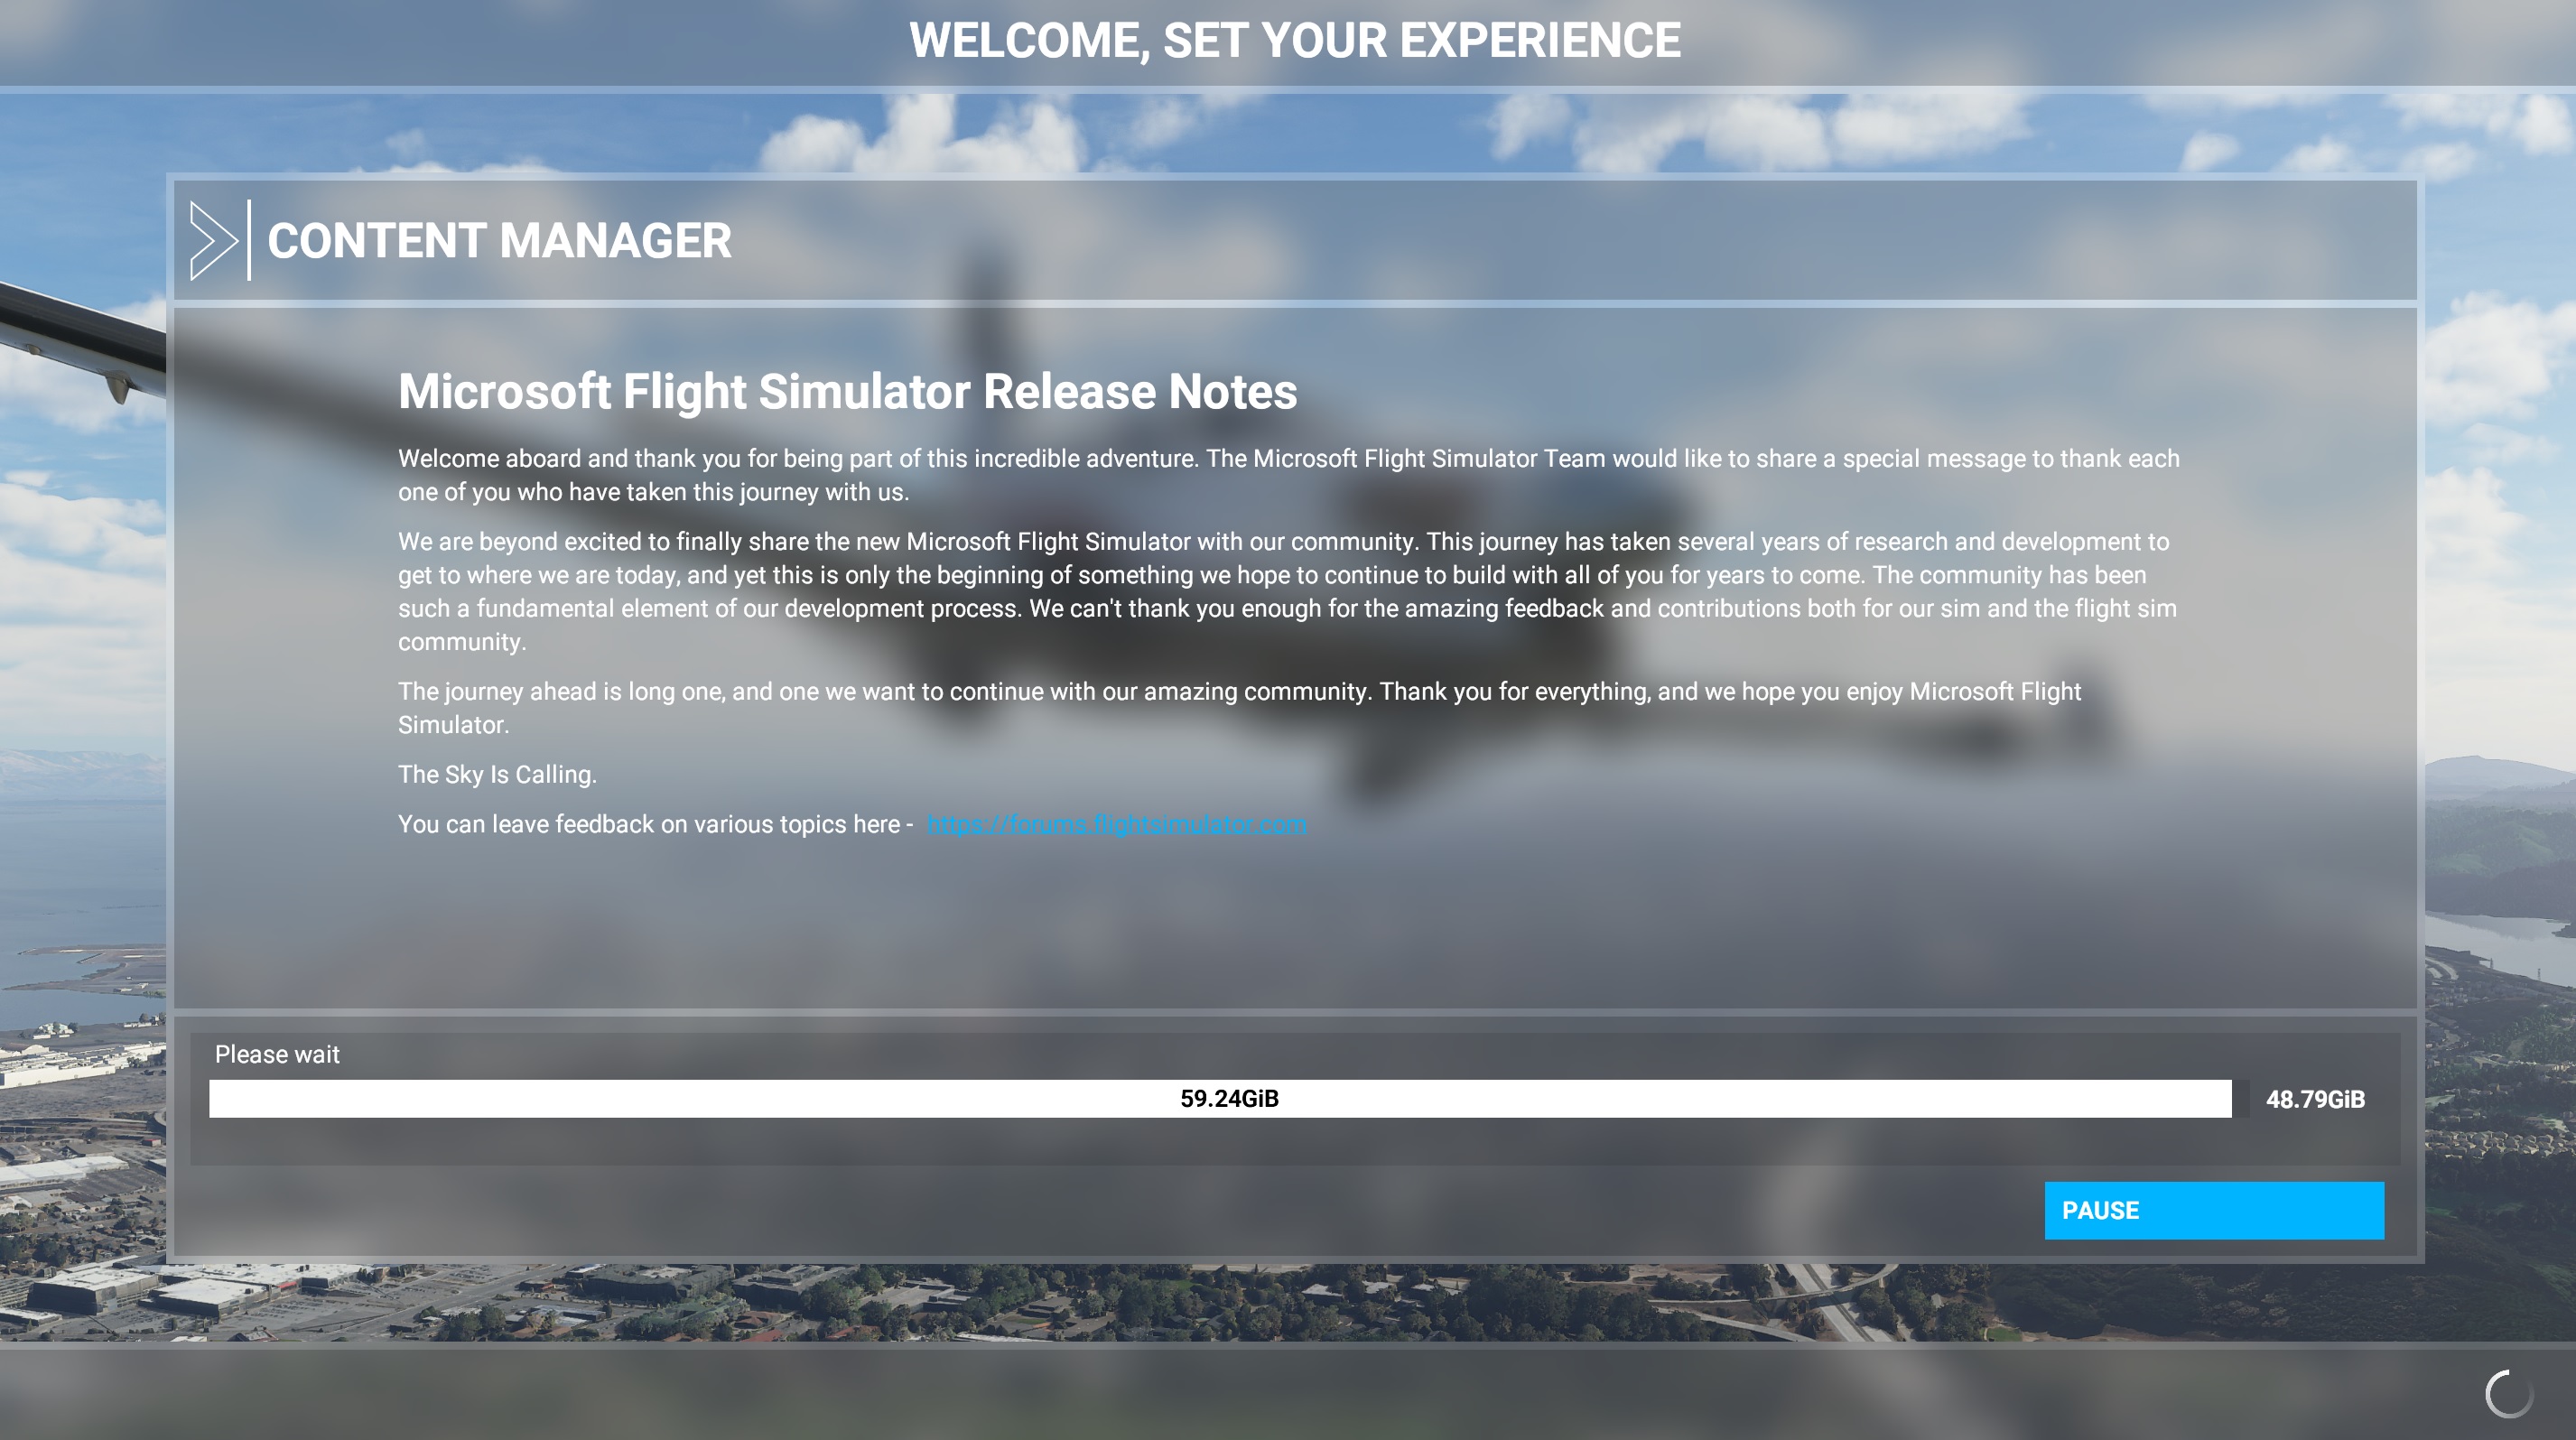2576x1440 pixels.
Task: Click the Please wait status text area
Action: pos(274,1054)
